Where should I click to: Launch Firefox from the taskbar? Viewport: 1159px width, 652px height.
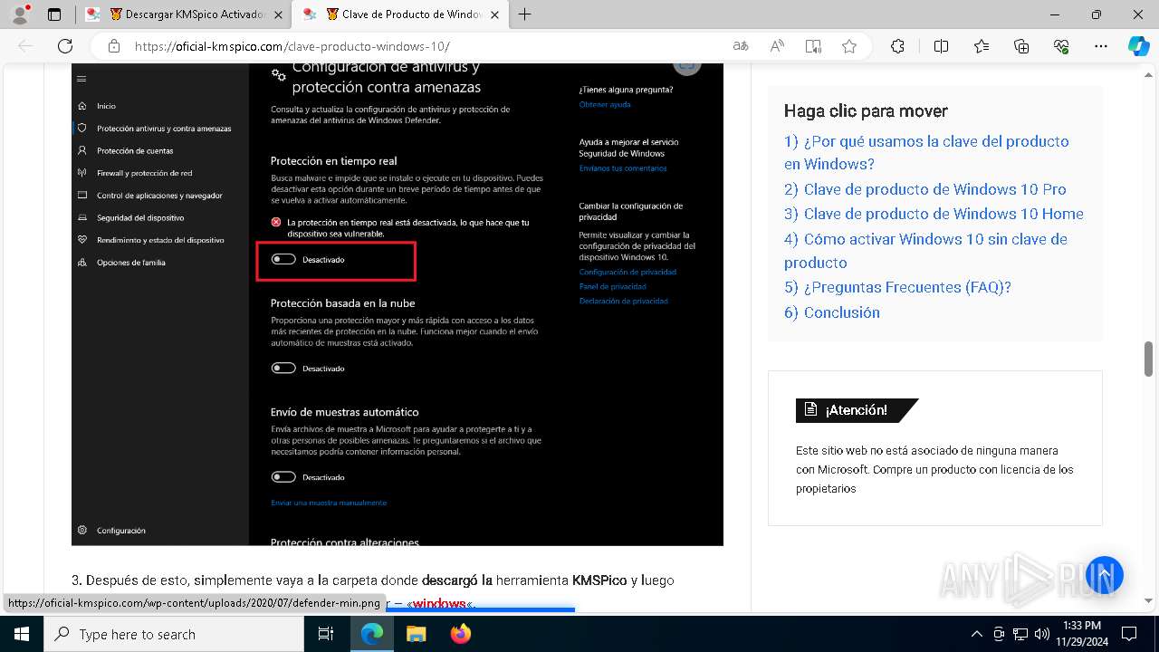tap(461, 634)
